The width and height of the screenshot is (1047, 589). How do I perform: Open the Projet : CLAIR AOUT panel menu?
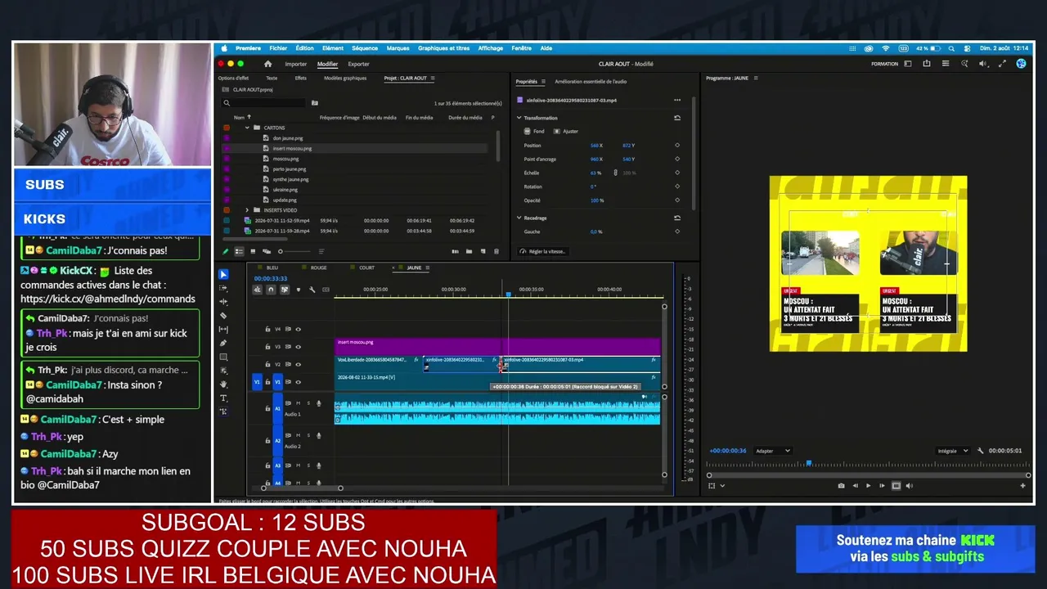(x=433, y=79)
